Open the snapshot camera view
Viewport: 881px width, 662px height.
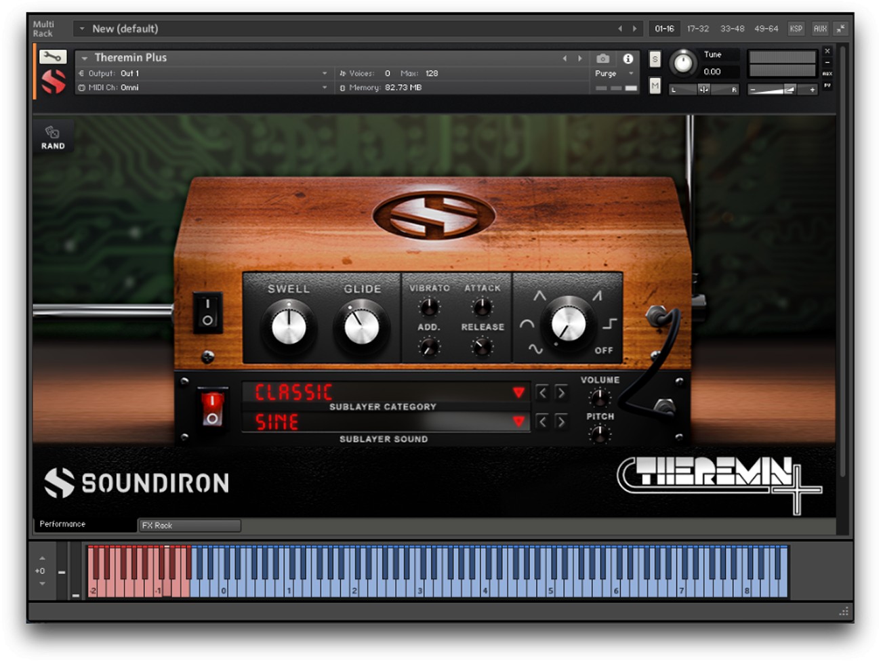pos(602,59)
